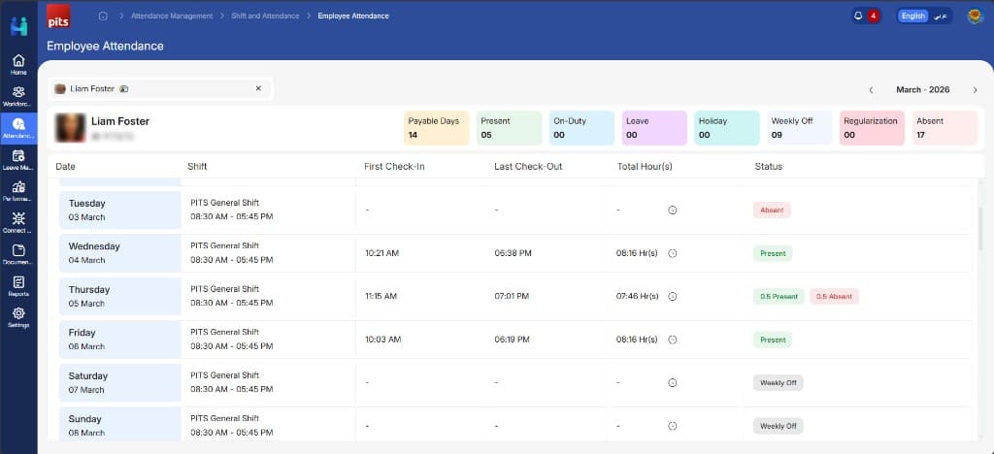
Task: Click the Last Check-Out column header
Action: (528, 167)
